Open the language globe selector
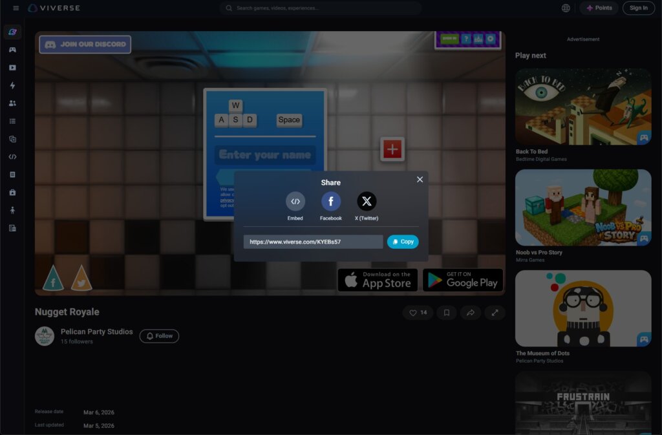Screen dimensions: 662x435 566,8
